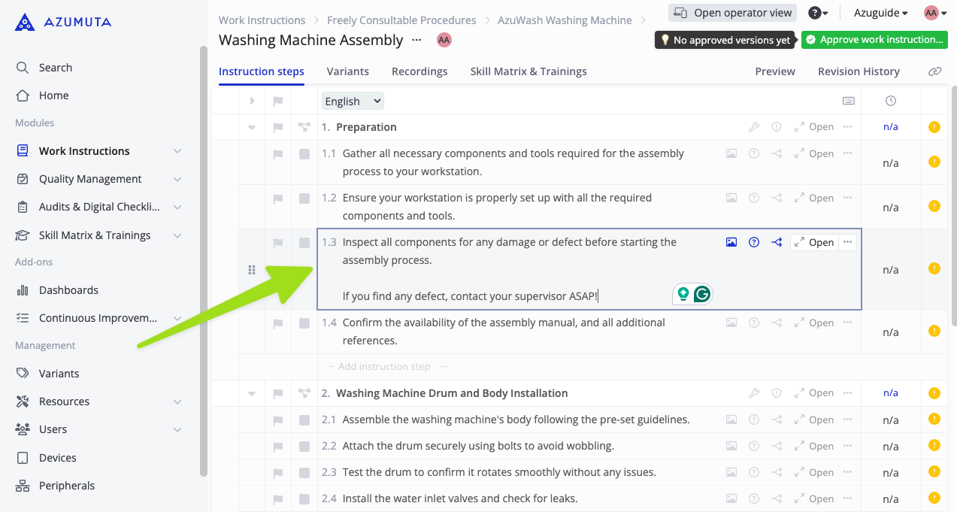Screen dimensions: 957x512
Task: Click Approve work instruction button
Action: 874,40
